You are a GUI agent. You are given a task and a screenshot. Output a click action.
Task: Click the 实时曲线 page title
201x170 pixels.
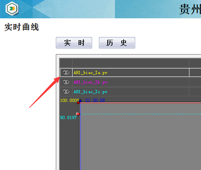pyautogui.click(x=22, y=27)
